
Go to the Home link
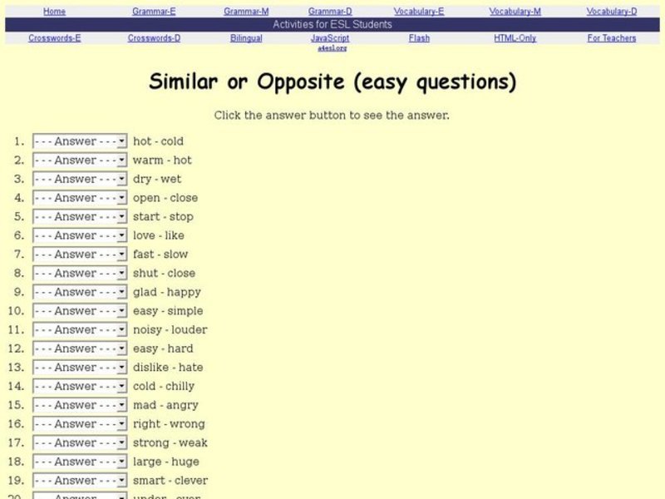coord(55,11)
